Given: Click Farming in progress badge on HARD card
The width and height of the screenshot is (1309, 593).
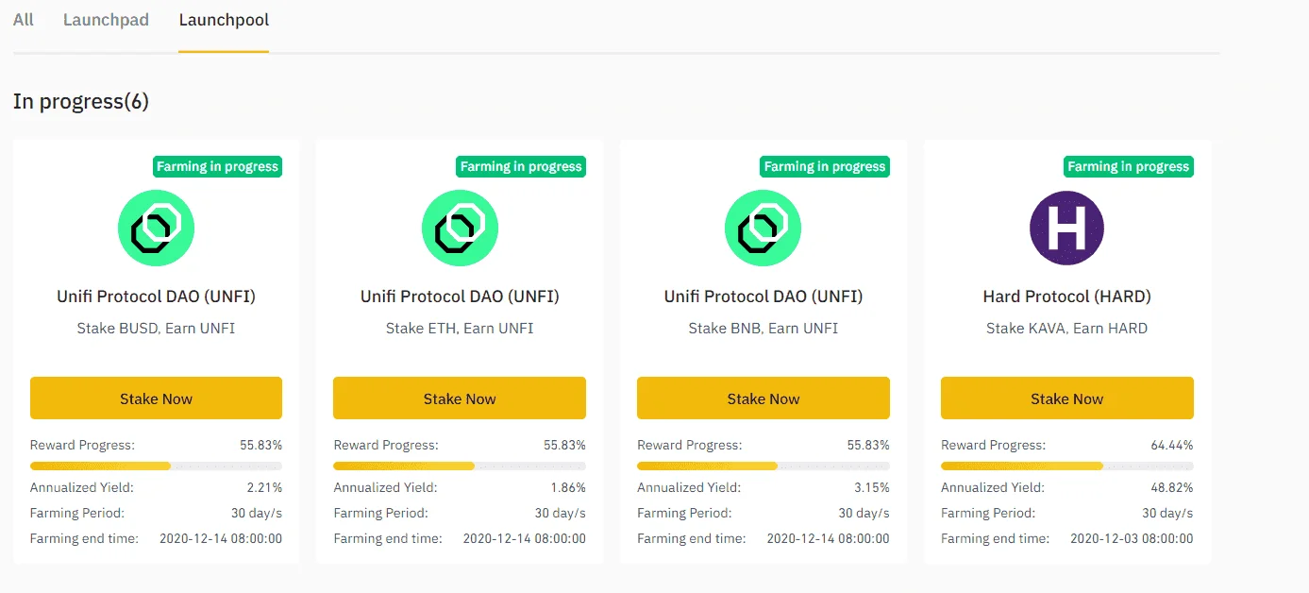Looking at the screenshot, I should coord(1129,166).
